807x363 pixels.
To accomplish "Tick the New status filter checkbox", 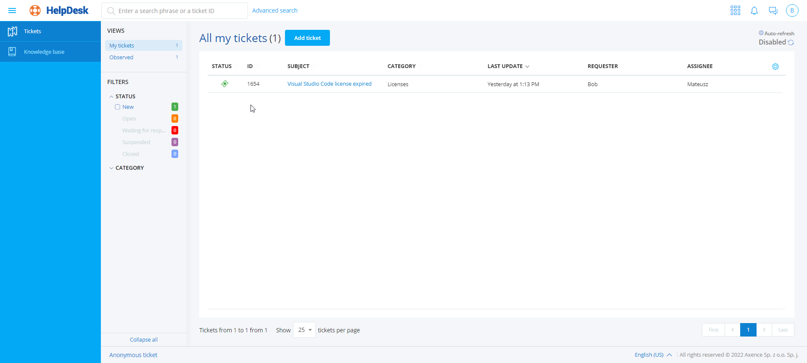I will pyautogui.click(x=118, y=107).
